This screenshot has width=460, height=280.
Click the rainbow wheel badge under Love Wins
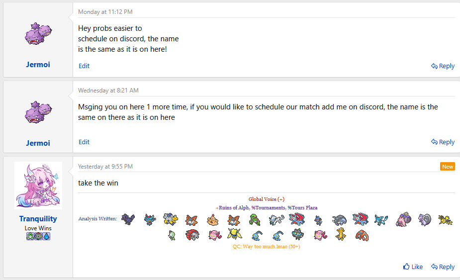click(x=38, y=236)
